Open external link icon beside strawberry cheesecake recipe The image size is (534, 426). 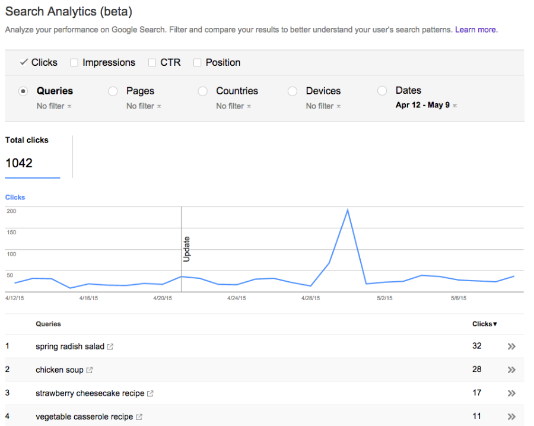150,393
